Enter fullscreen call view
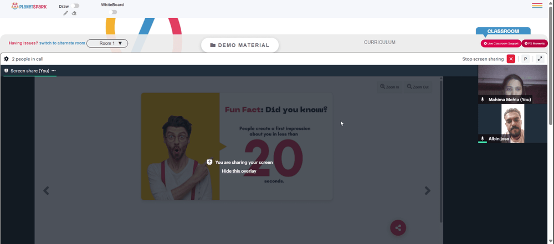The height and width of the screenshot is (244, 554). click(x=540, y=59)
